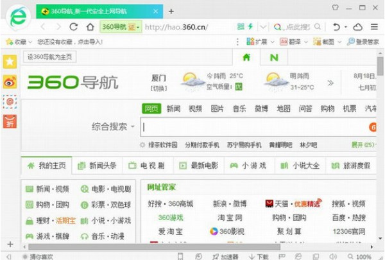Click 天猫 link with red icon
This screenshot has height=260, width=385.
point(277,204)
